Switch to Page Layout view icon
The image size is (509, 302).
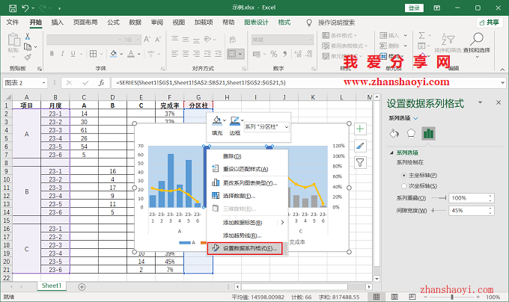click(394, 297)
